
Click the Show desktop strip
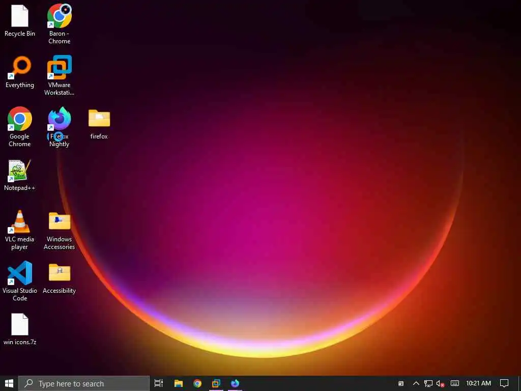[x=519, y=383]
